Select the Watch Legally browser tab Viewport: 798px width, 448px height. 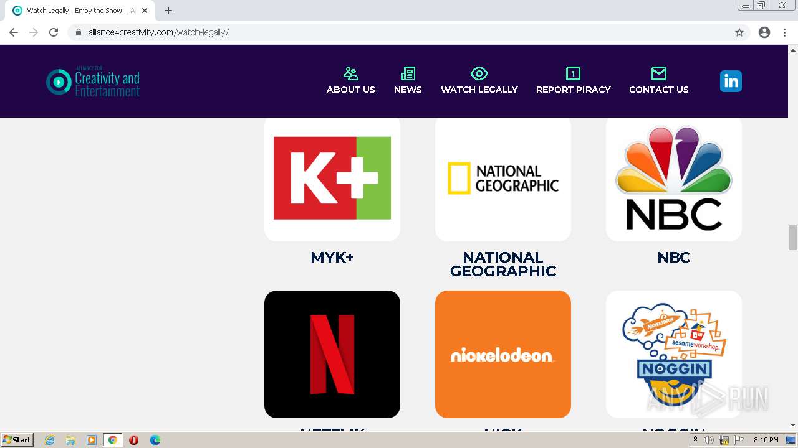pos(80,11)
